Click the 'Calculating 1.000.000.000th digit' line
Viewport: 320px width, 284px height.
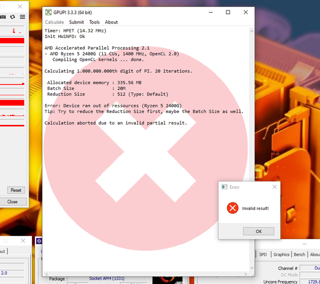tap(118, 71)
